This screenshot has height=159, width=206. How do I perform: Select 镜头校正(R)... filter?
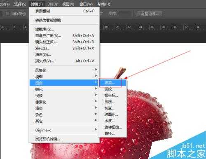64,42
